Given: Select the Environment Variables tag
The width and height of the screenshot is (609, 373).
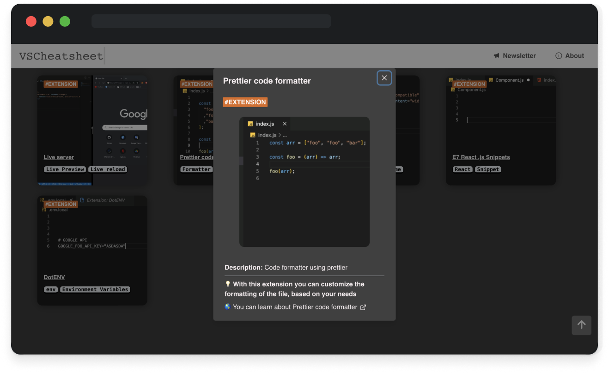Looking at the screenshot, I should coord(95,289).
